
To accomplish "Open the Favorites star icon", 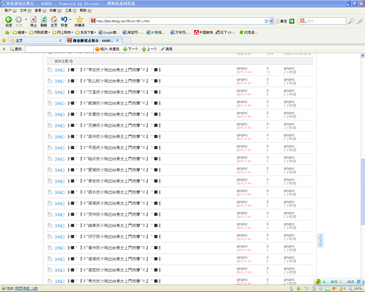I will pyautogui.click(x=80, y=19).
